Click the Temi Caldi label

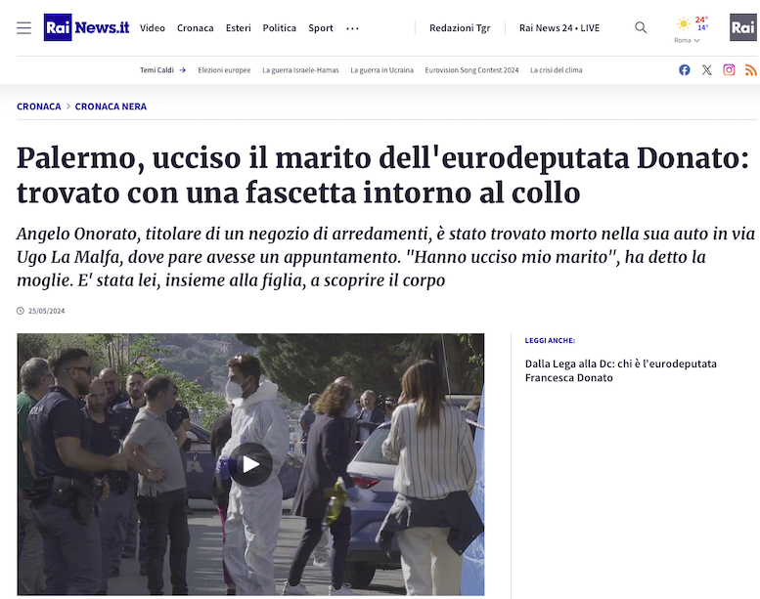[x=156, y=70]
